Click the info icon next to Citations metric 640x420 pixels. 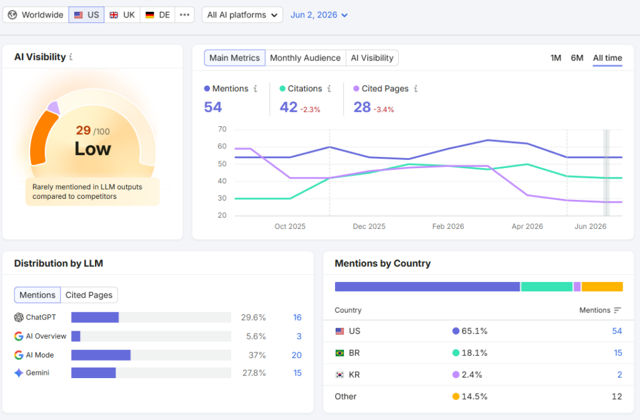(329, 89)
